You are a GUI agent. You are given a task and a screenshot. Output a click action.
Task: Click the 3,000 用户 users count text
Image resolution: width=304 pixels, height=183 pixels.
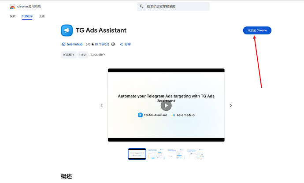tap(97, 55)
